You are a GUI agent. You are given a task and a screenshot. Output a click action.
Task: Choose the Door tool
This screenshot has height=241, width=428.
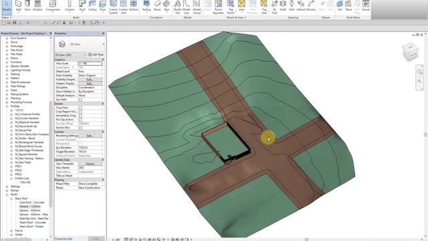coord(27,6)
